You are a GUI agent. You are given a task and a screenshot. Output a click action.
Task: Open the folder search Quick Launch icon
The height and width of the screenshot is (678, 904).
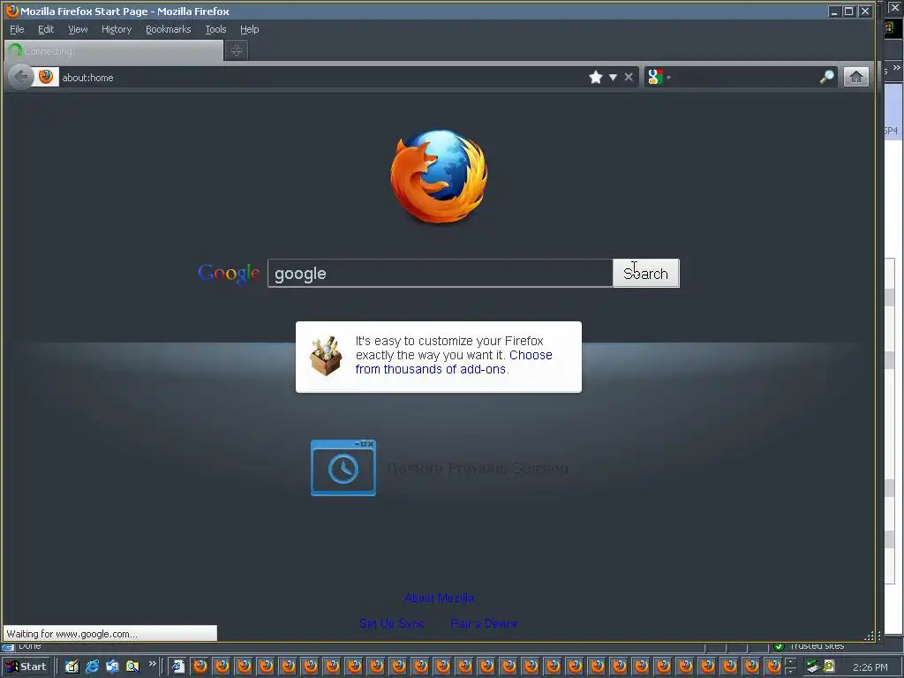132,667
